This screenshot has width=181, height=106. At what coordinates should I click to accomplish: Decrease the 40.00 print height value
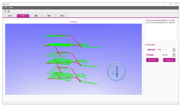point(174,56)
